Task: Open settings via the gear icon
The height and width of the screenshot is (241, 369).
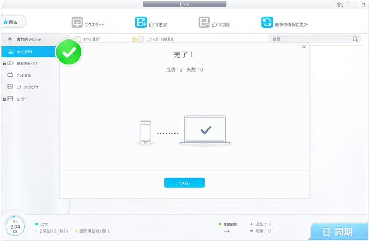Action: coord(339,5)
